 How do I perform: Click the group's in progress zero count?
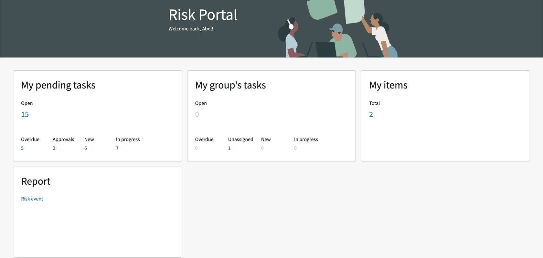click(295, 148)
